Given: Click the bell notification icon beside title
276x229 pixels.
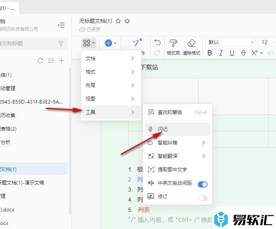Looking at the screenshot, I should click(x=127, y=21).
